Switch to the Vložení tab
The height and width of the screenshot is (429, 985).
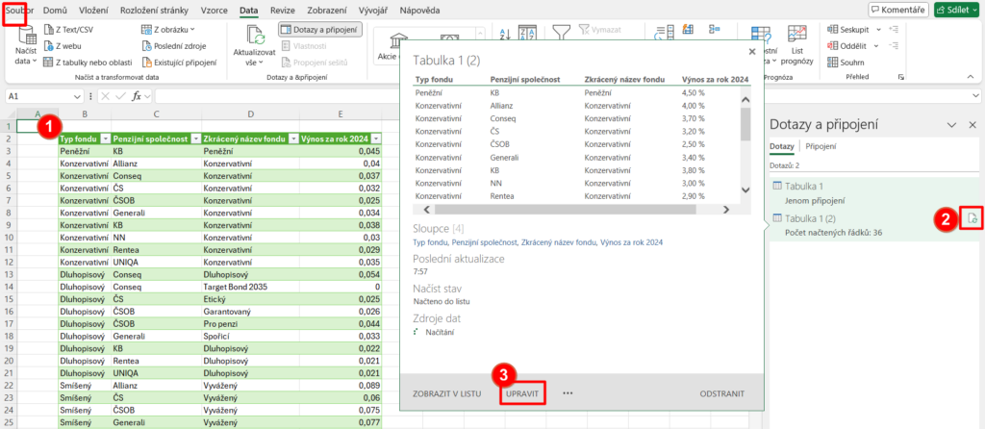93,11
